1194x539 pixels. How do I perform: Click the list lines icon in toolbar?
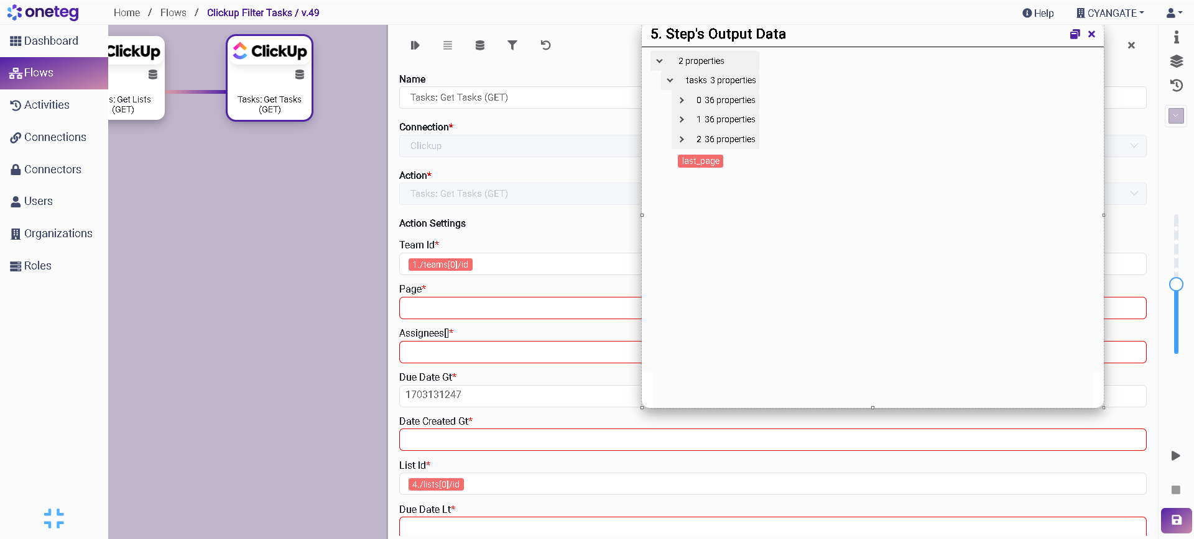pyautogui.click(x=447, y=45)
